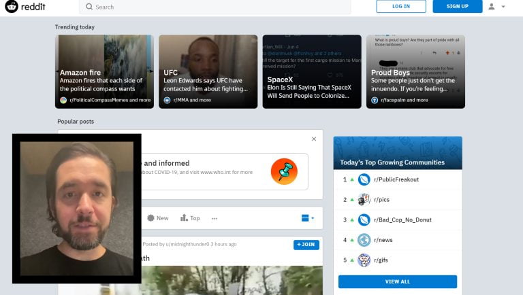
Task: Open r/facepalm and more link
Action: click(x=405, y=100)
